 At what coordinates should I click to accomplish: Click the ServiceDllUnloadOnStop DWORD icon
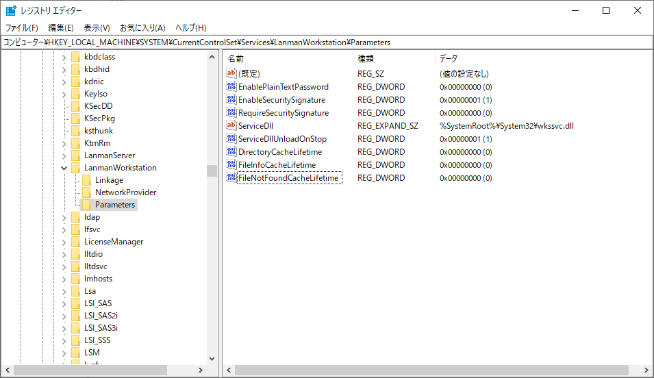click(231, 138)
